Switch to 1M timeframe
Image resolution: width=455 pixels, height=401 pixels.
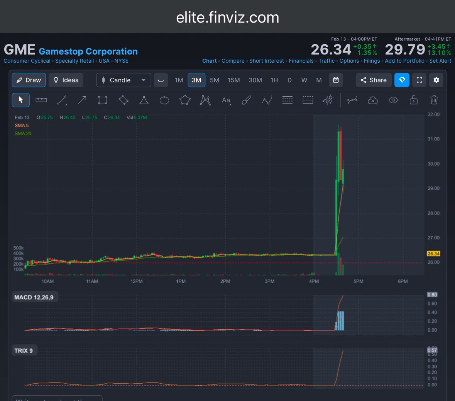click(x=179, y=80)
